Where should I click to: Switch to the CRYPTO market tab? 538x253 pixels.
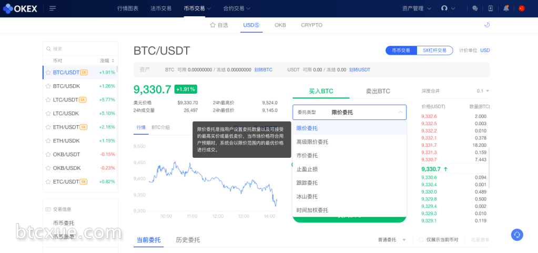pos(311,25)
